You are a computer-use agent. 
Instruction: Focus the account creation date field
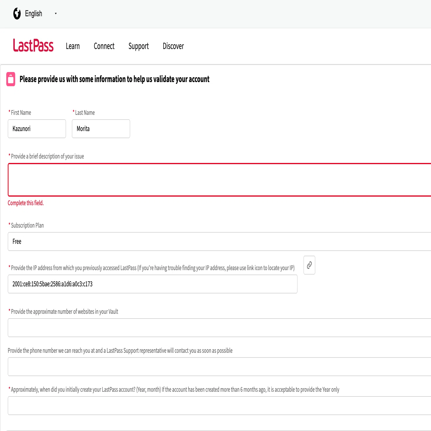point(219,406)
